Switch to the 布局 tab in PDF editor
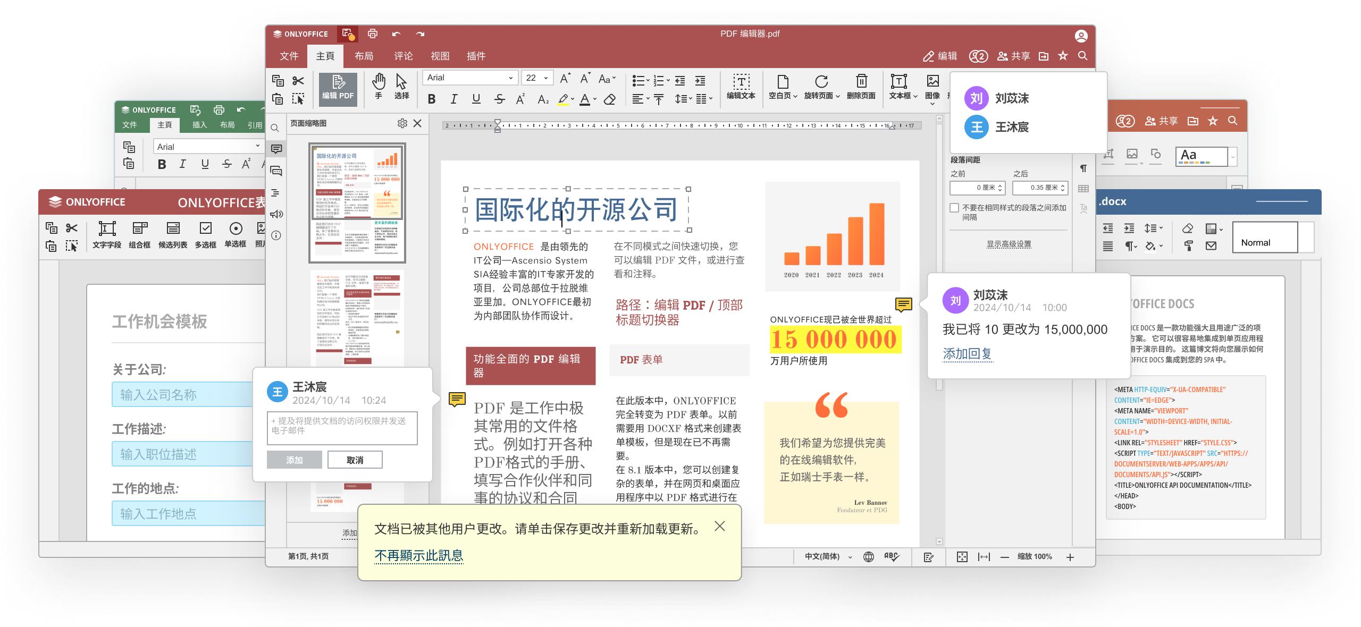Viewport: 1361px width, 627px height. click(364, 56)
